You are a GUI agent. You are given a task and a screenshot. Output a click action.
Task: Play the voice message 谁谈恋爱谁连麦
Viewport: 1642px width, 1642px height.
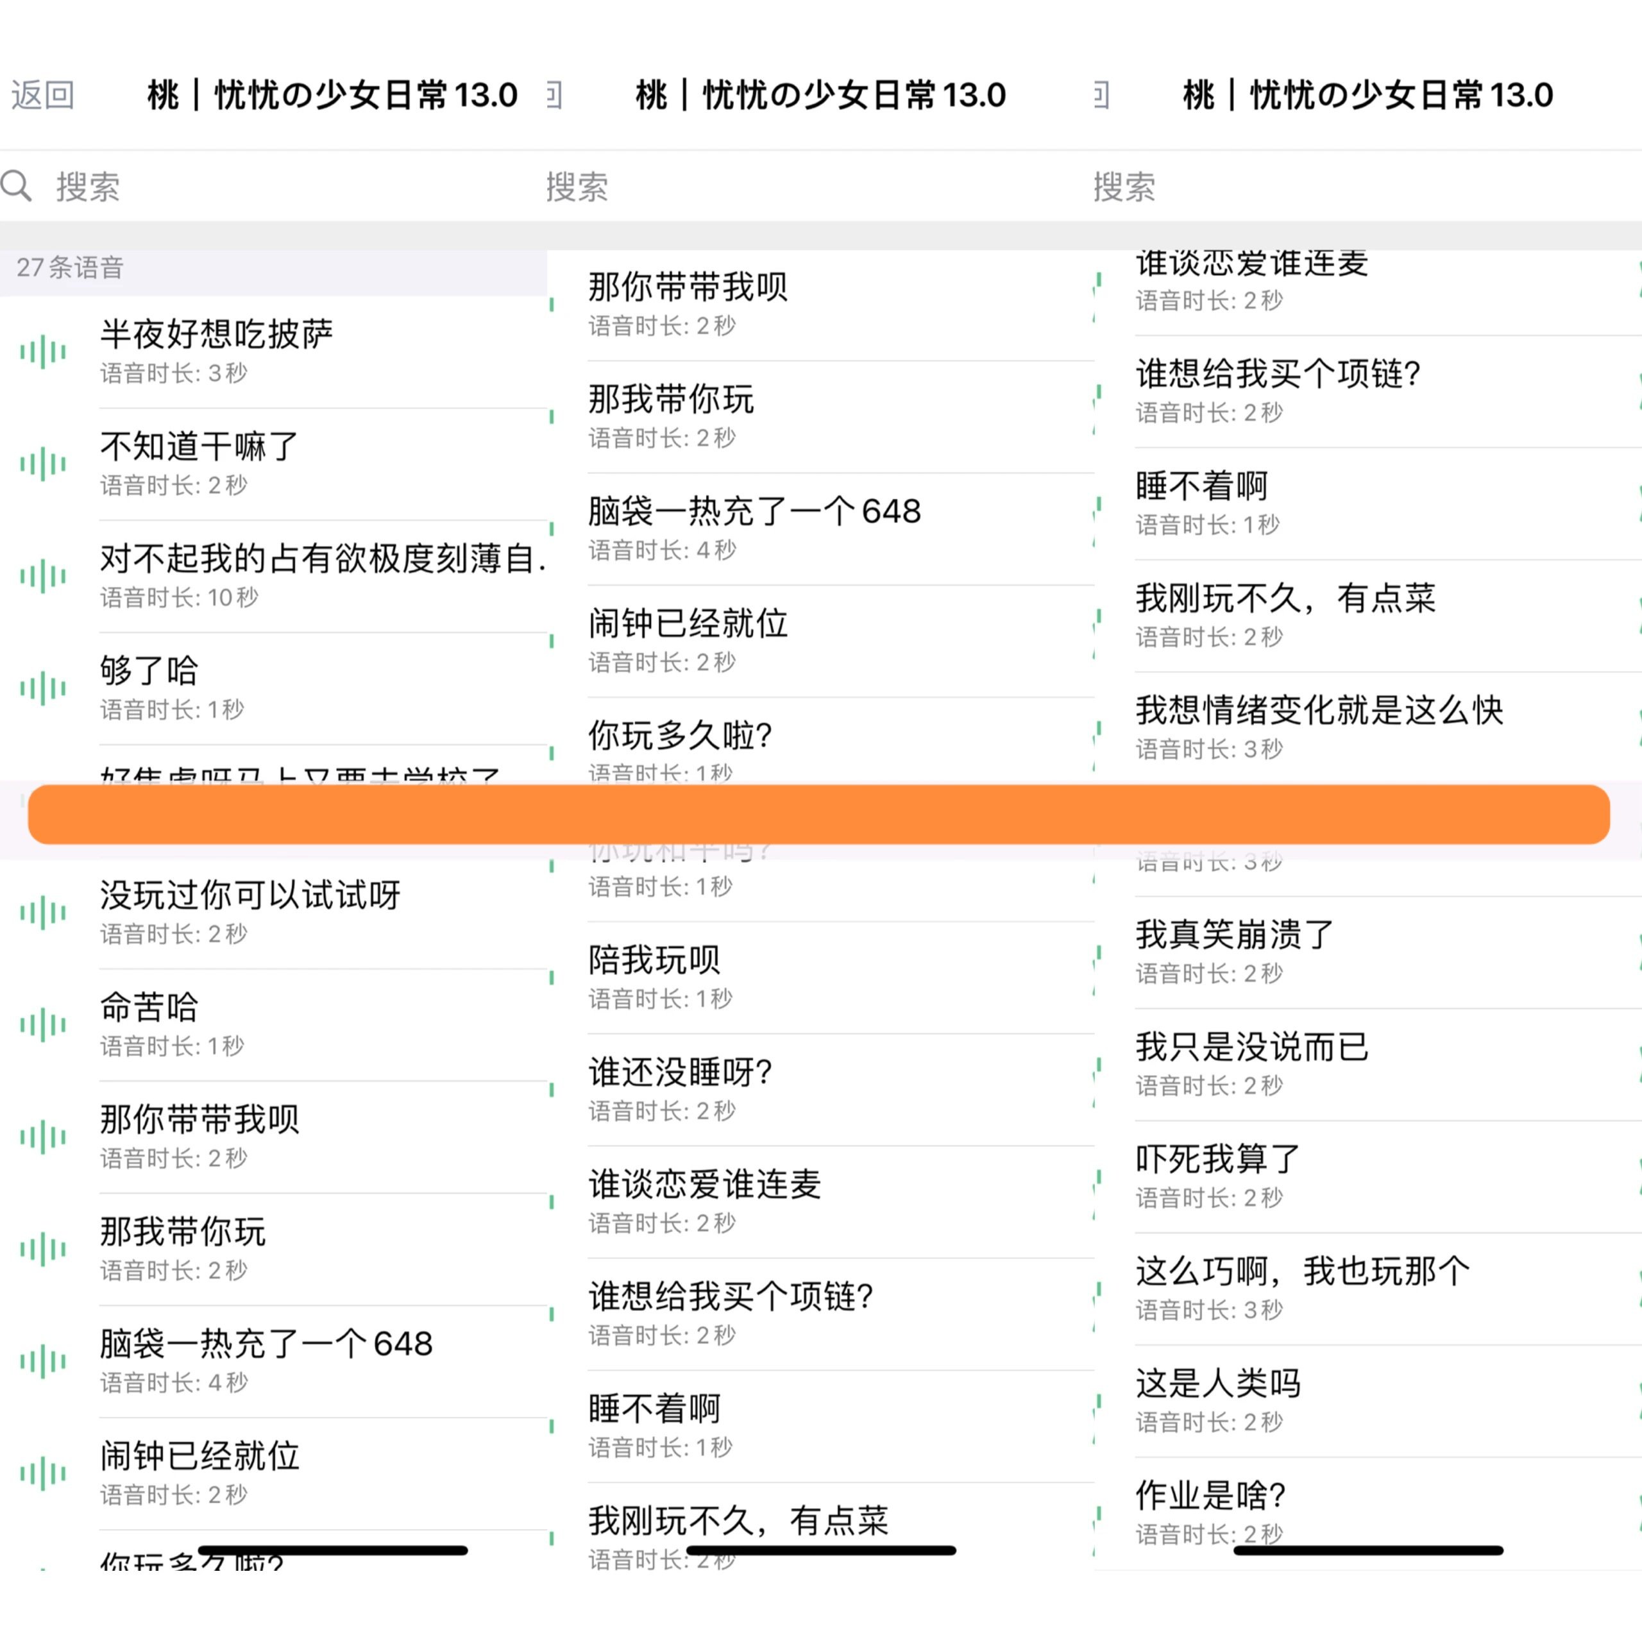(1253, 265)
